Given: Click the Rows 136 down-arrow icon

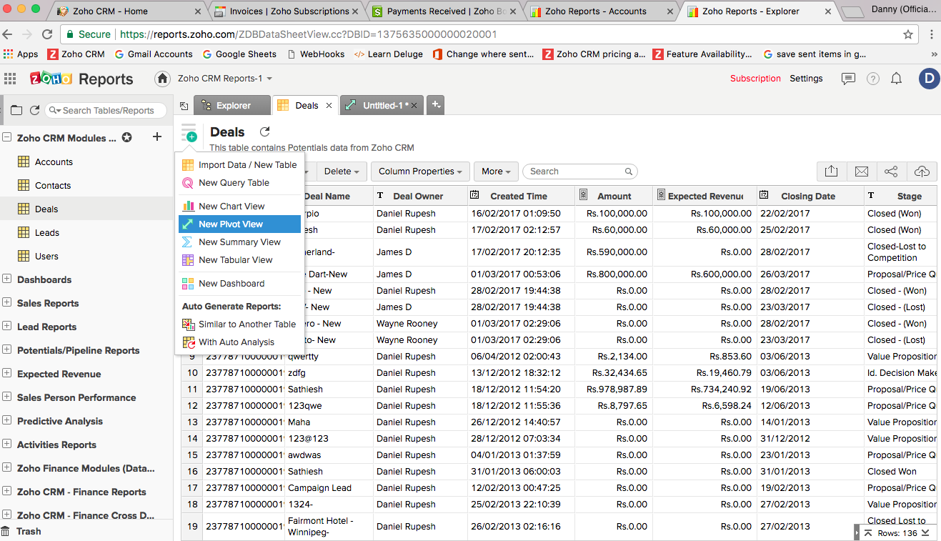Looking at the screenshot, I should click(x=925, y=533).
